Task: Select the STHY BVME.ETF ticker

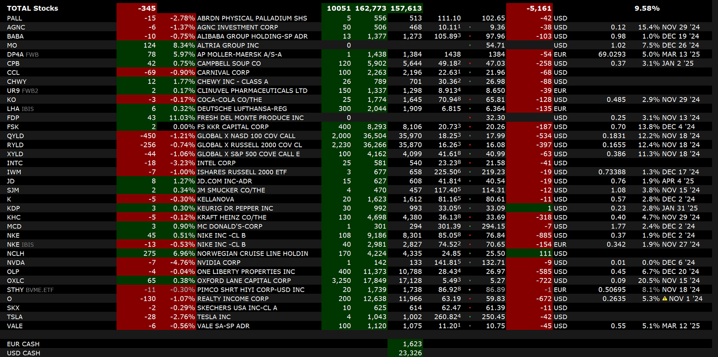Action: pyautogui.click(x=30, y=290)
